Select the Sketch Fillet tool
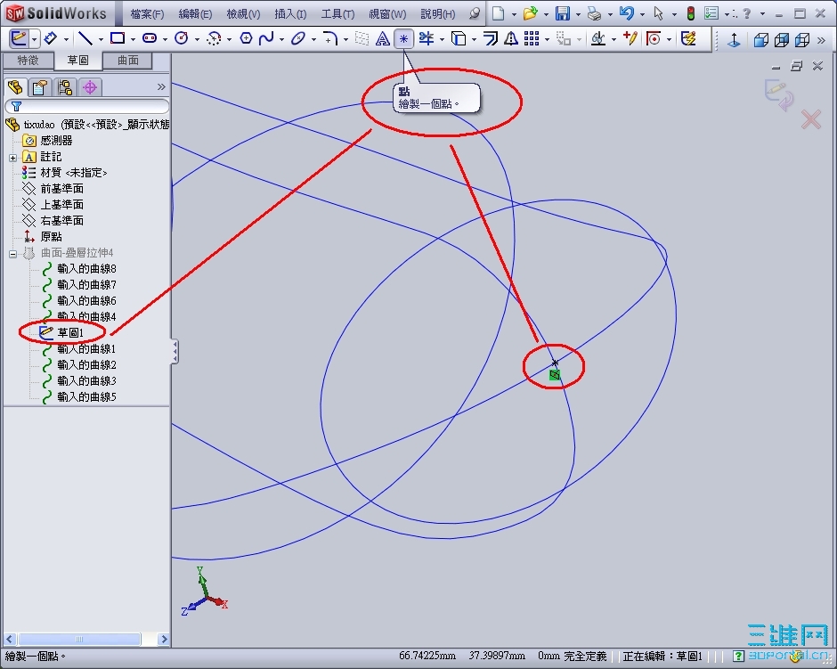This screenshot has width=837, height=669. (329, 38)
